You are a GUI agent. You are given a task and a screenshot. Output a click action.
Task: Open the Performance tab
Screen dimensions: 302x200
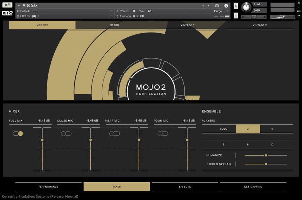click(48, 187)
